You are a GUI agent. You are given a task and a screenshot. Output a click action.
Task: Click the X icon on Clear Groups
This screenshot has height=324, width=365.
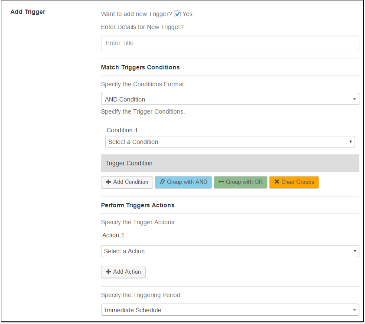click(277, 182)
